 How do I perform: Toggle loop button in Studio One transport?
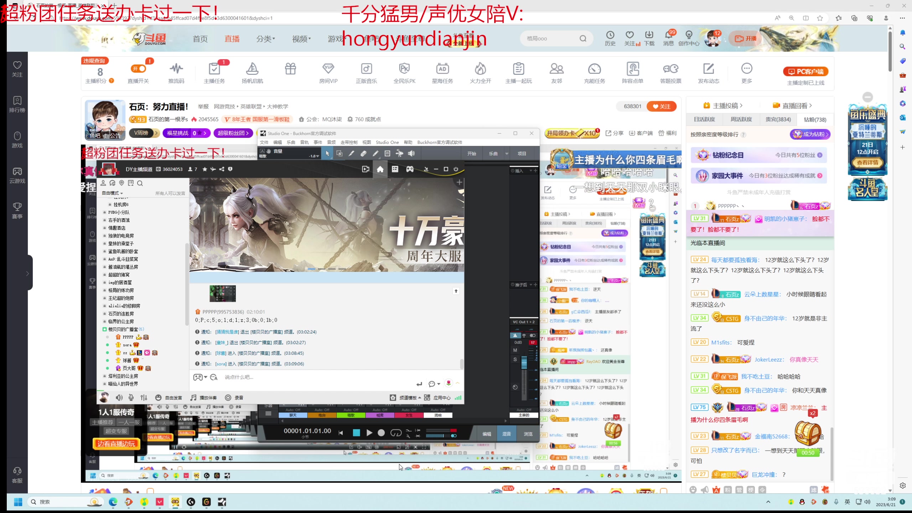click(396, 433)
